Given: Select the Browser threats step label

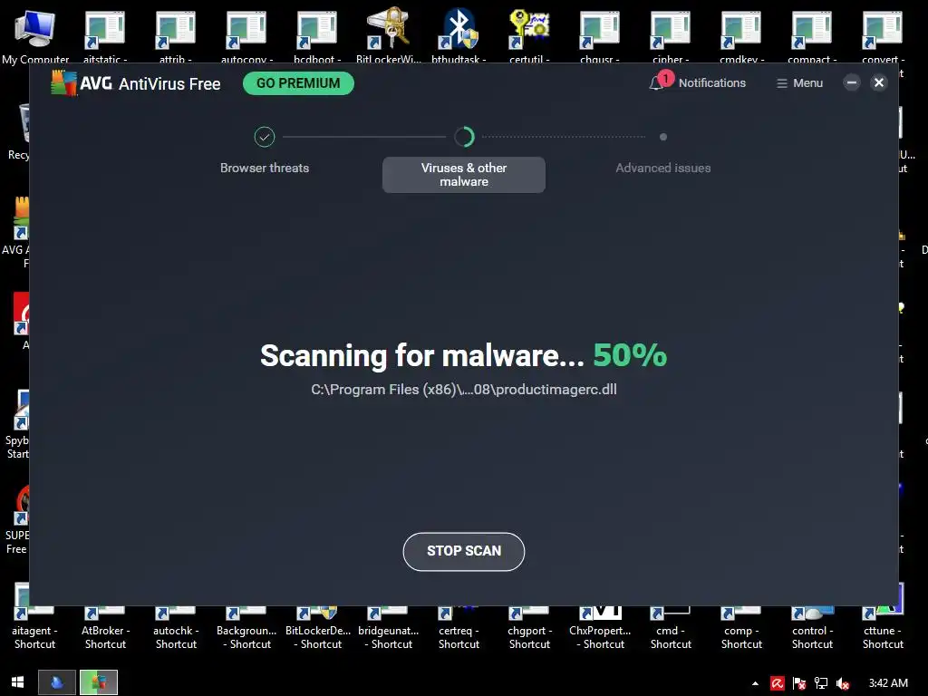Looking at the screenshot, I should pos(265,168).
